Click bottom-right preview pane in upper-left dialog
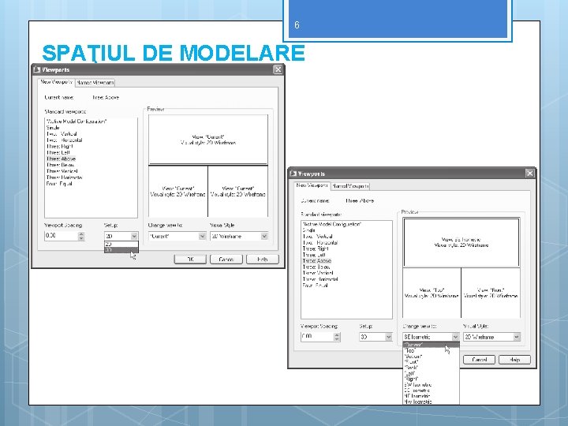This screenshot has height=426, width=568. click(238, 191)
